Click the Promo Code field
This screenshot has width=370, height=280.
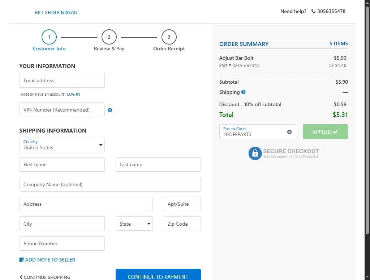point(258,132)
